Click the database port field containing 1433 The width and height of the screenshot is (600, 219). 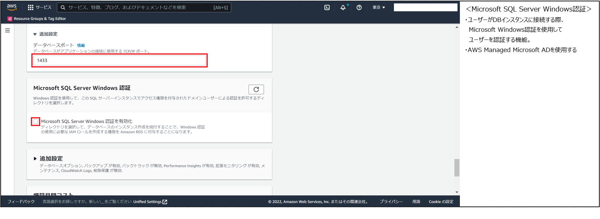120,60
